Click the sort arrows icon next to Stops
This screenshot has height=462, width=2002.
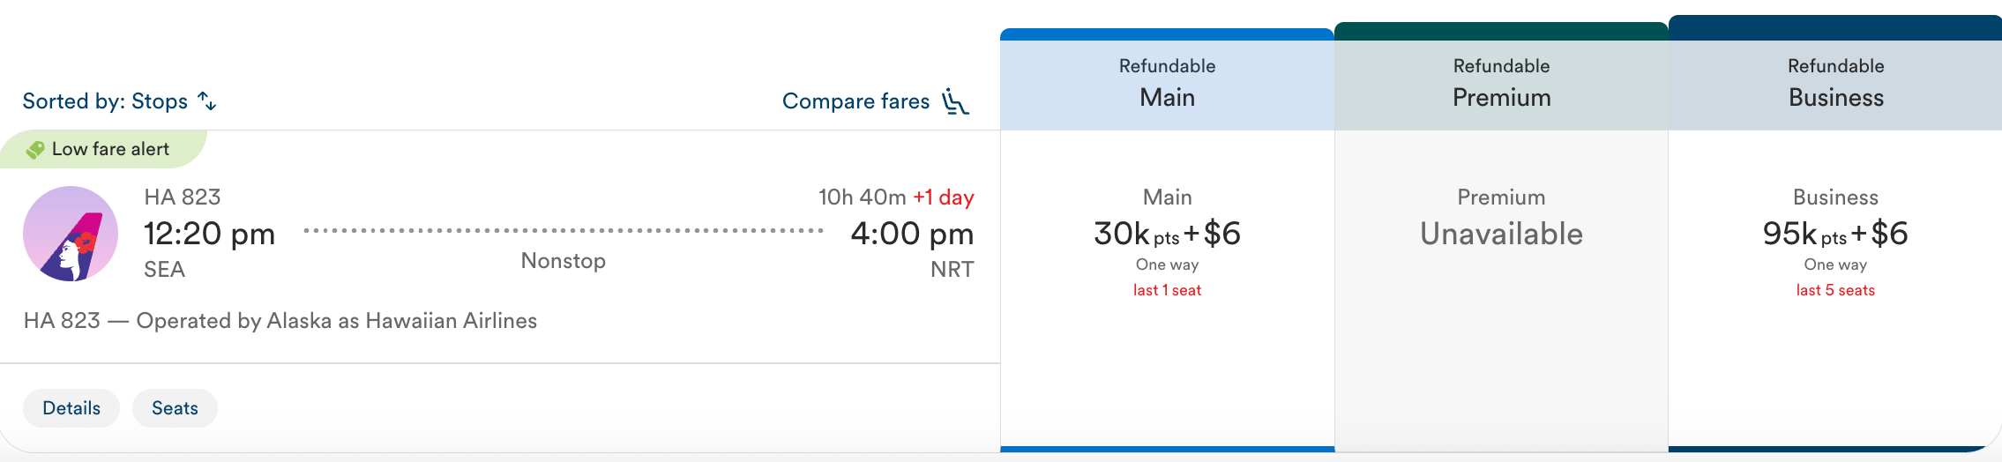[207, 101]
